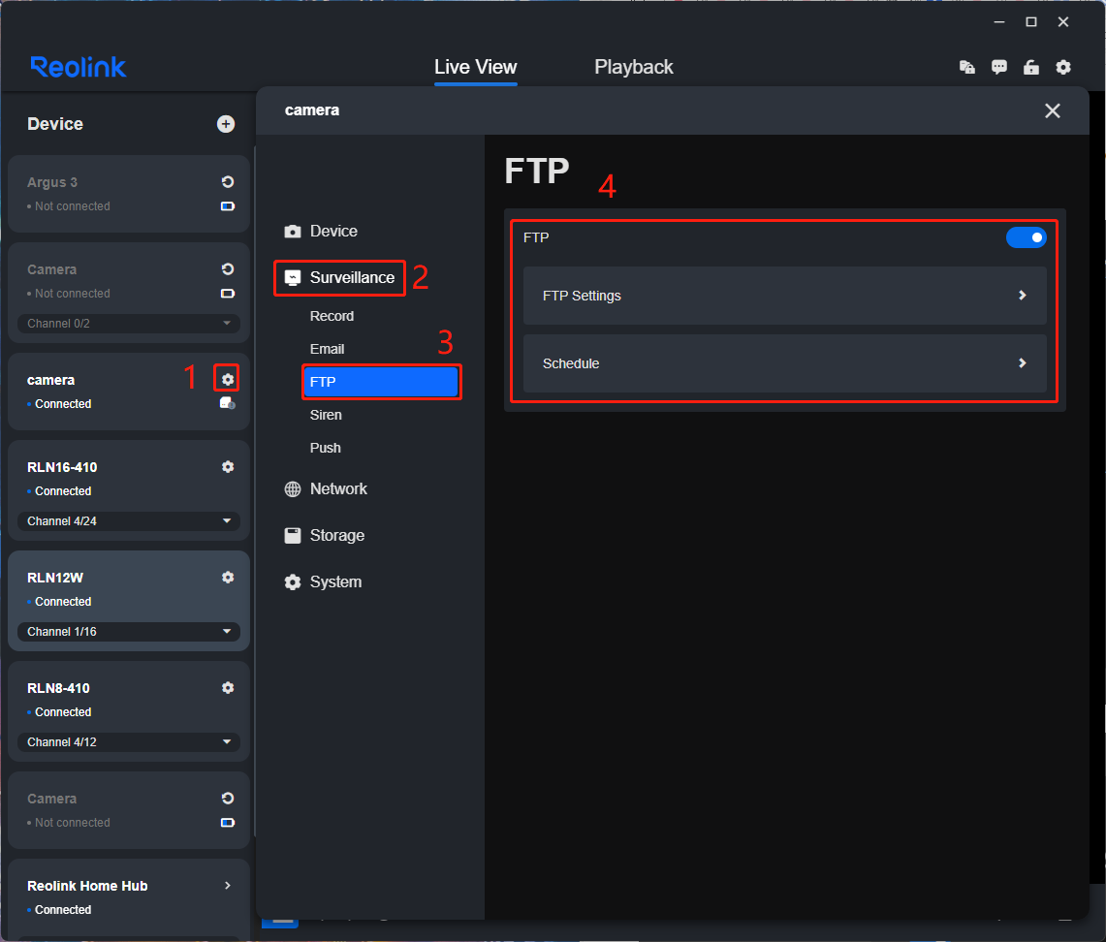The width and height of the screenshot is (1106, 942).
Task: Click the Reolink logo
Action: coord(79,67)
